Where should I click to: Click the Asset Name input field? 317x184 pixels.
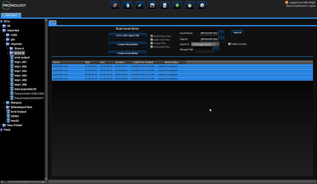click(x=209, y=33)
